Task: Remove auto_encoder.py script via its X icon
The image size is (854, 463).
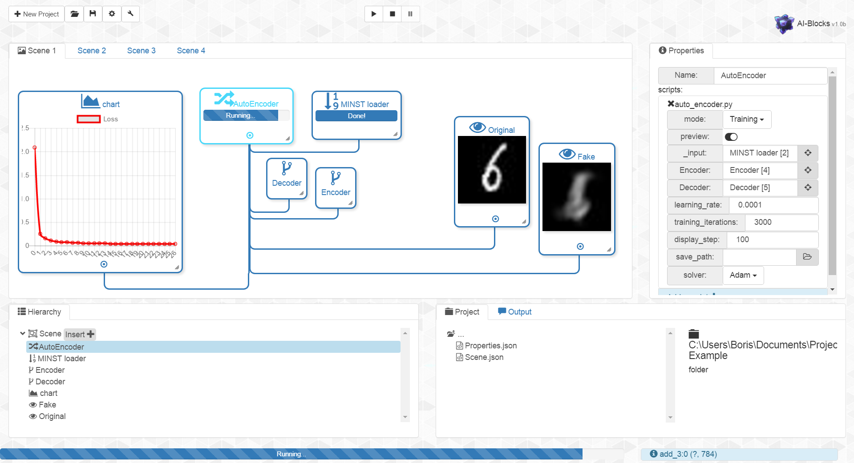Action: tap(670, 104)
